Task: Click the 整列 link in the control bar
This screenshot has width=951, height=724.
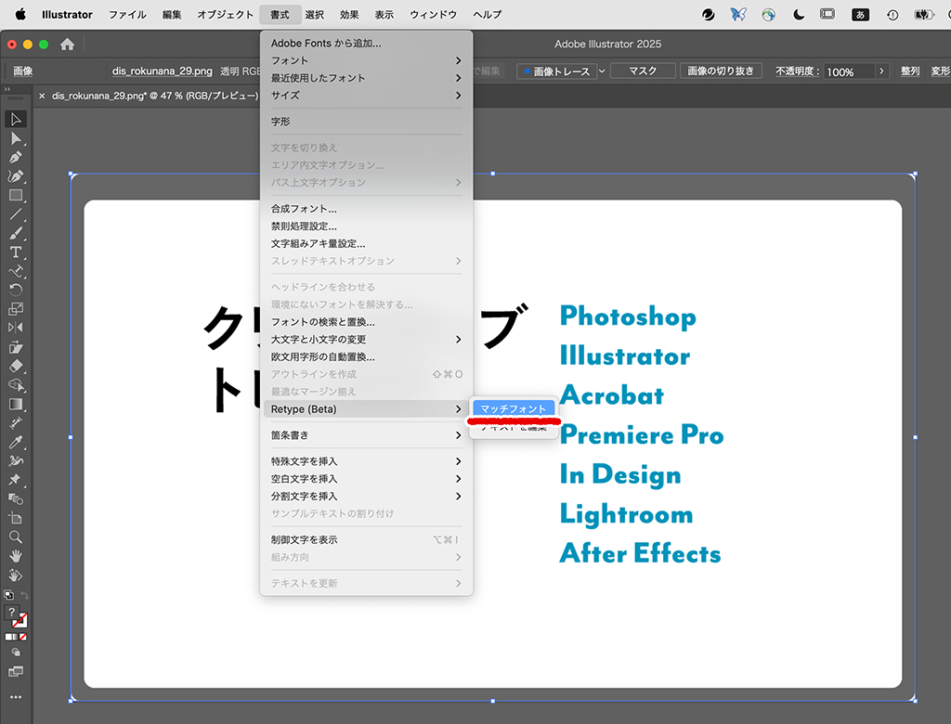Action: click(x=910, y=71)
